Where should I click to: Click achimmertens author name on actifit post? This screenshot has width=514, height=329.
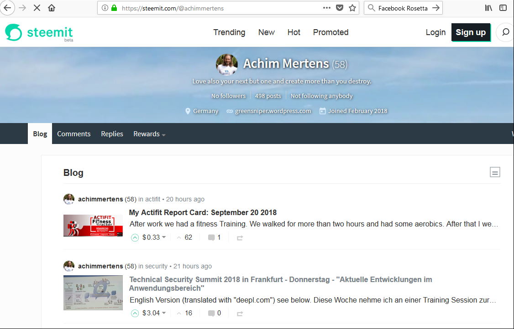pyautogui.click(x=100, y=199)
